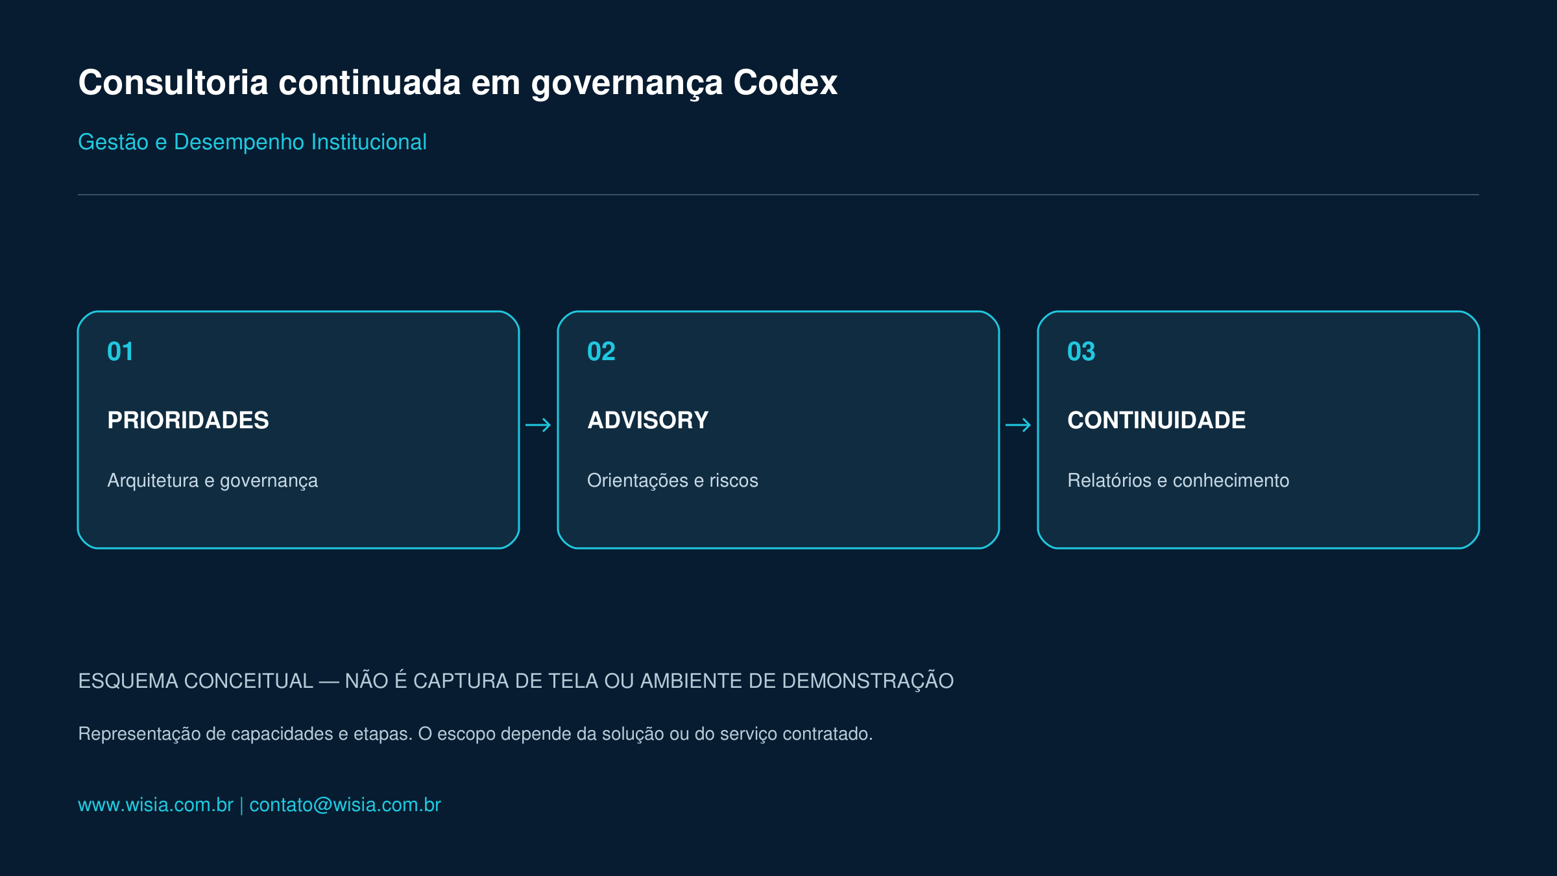Click the arrow between PRIORIDADES and ADVISORY
Screen dimensions: 1557x876
tap(538, 425)
